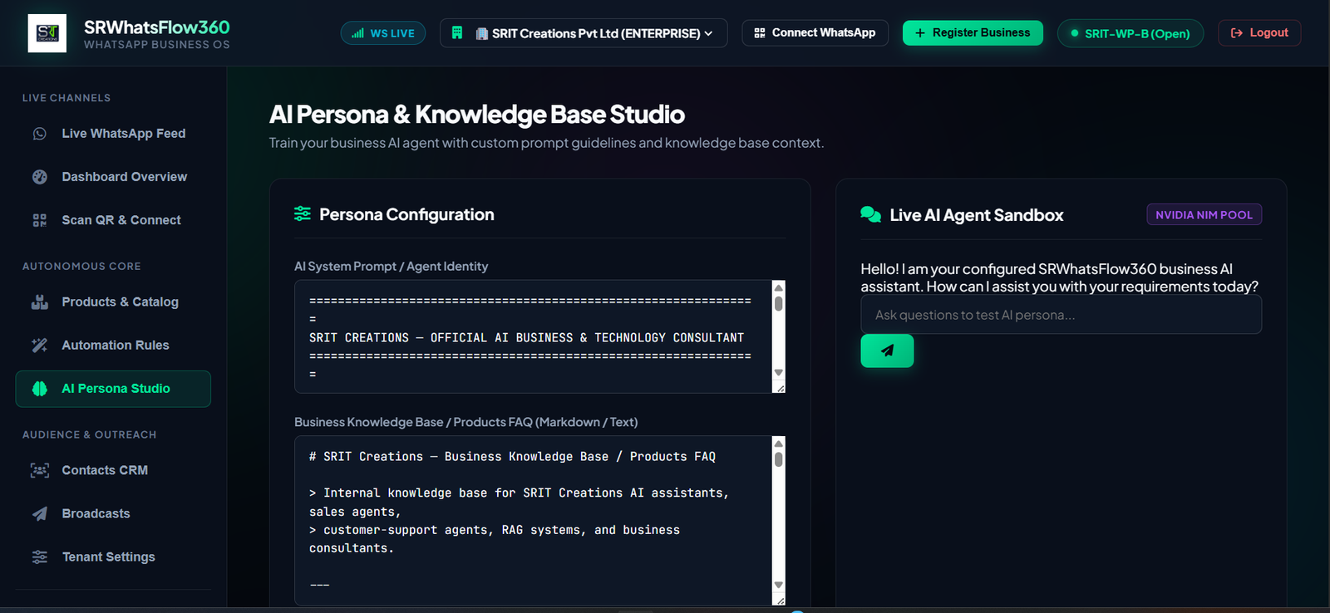Screen dimensions: 1330x613
Task: Go to Broadcasts page
Action: (113, 513)
